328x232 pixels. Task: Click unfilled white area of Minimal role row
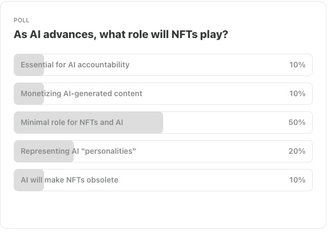225,122
